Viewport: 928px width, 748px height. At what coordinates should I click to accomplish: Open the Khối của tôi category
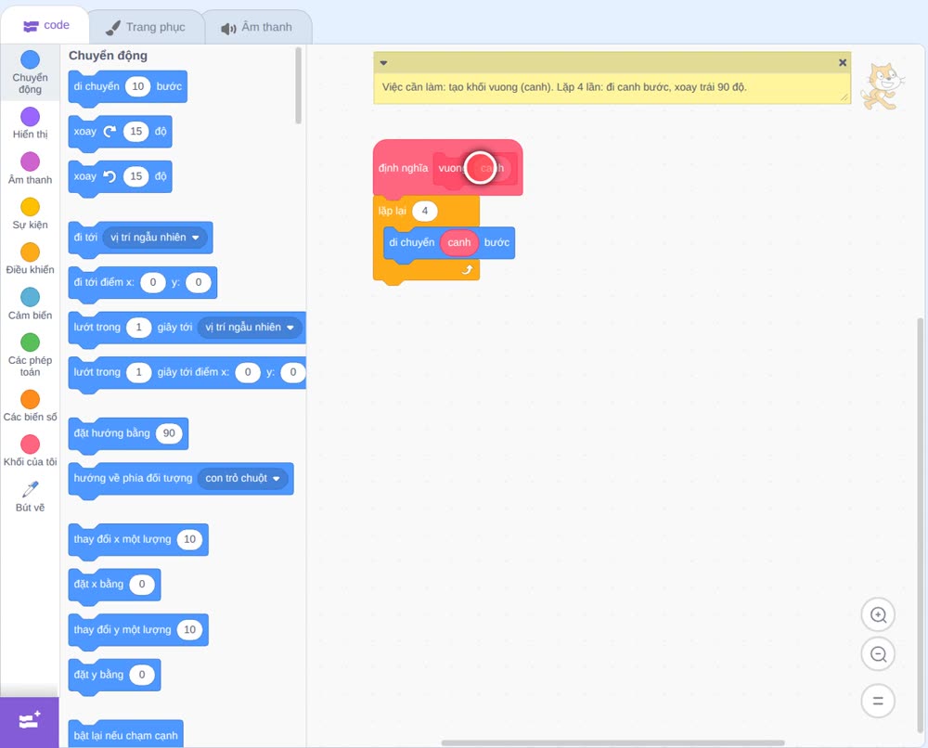tap(31, 451)
